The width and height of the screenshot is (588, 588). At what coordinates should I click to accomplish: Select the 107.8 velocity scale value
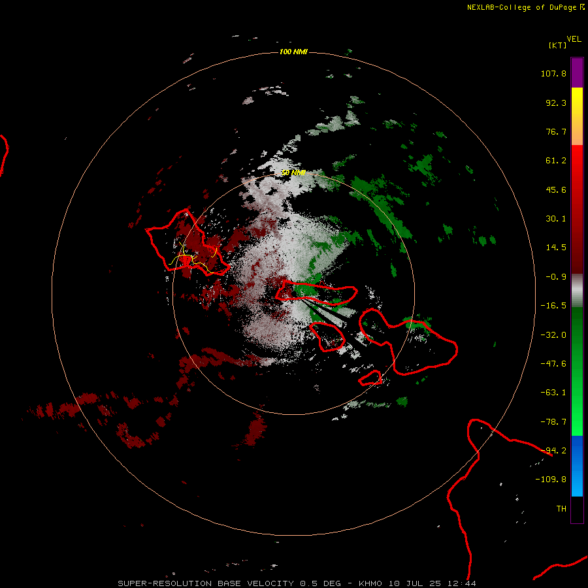point(553,73)
